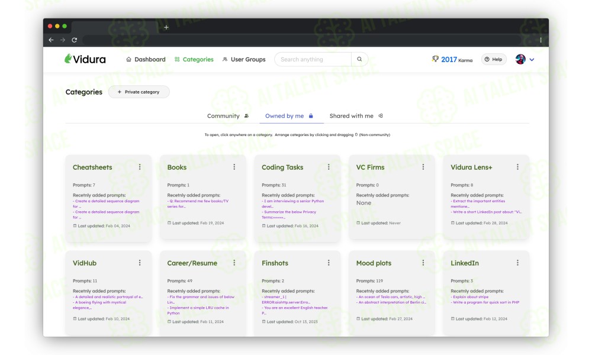Viewport: 592px width, 355px height.
Task: Open options menu for LinkedIn card
Action: (x=517, y=263)
